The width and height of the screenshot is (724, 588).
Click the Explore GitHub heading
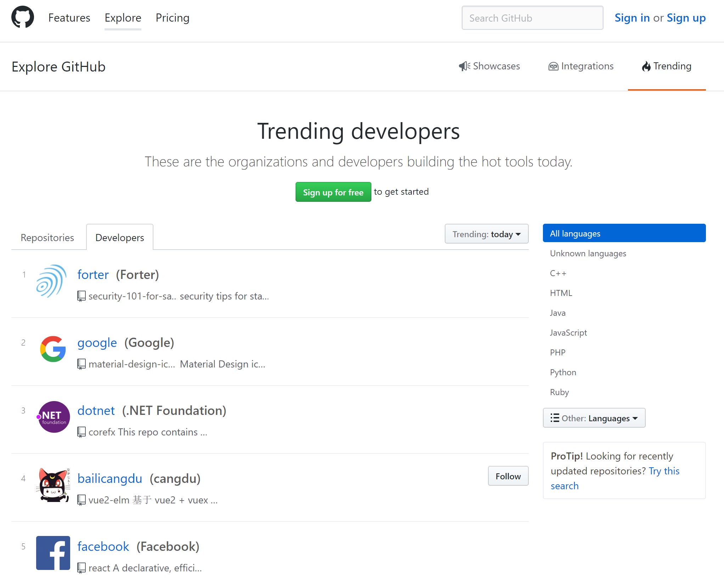pyautogui.click(x=58, y=67)
